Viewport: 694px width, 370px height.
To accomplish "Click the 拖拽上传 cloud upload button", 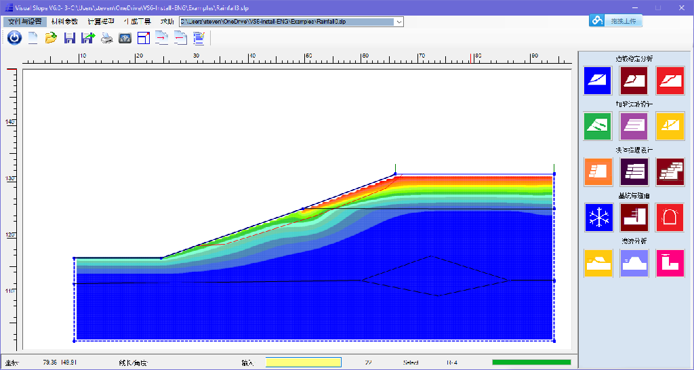I will (615, 21).
